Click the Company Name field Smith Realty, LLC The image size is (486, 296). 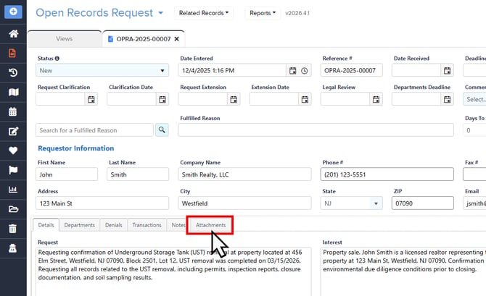pyautogui.click(x=245, y=174)
